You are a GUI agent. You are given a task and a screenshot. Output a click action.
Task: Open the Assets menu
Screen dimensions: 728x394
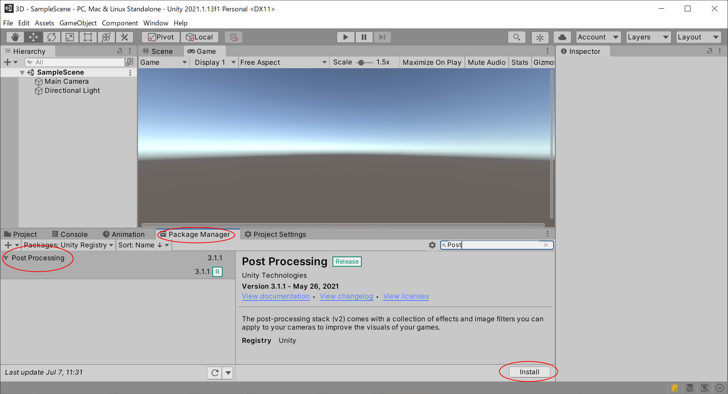44,23
